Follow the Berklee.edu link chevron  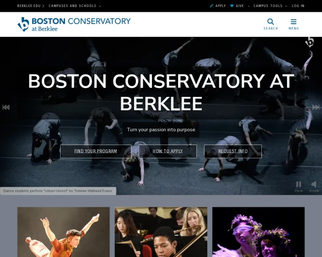pos(43,6)
